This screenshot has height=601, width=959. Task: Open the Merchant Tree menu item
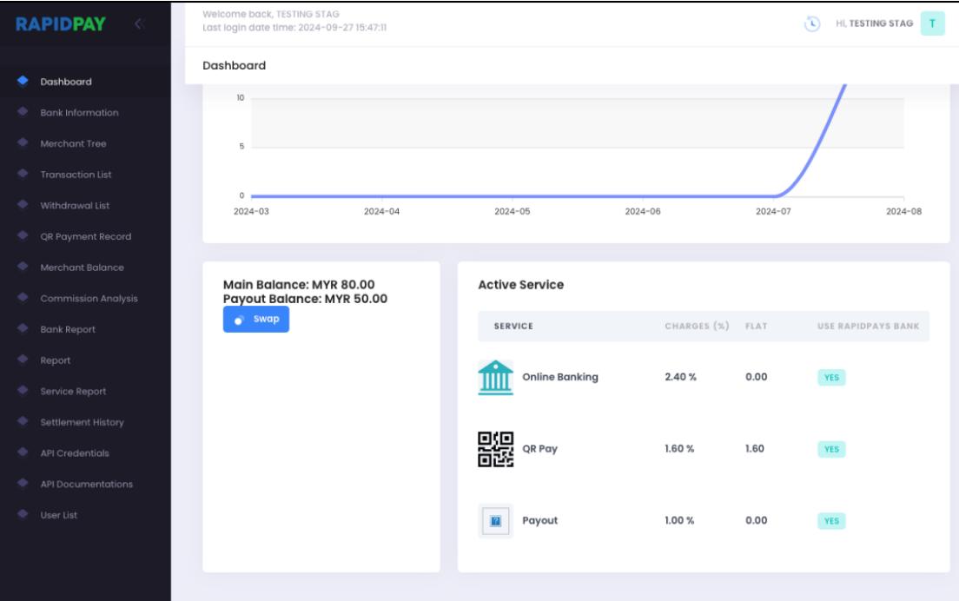(75, 144)
